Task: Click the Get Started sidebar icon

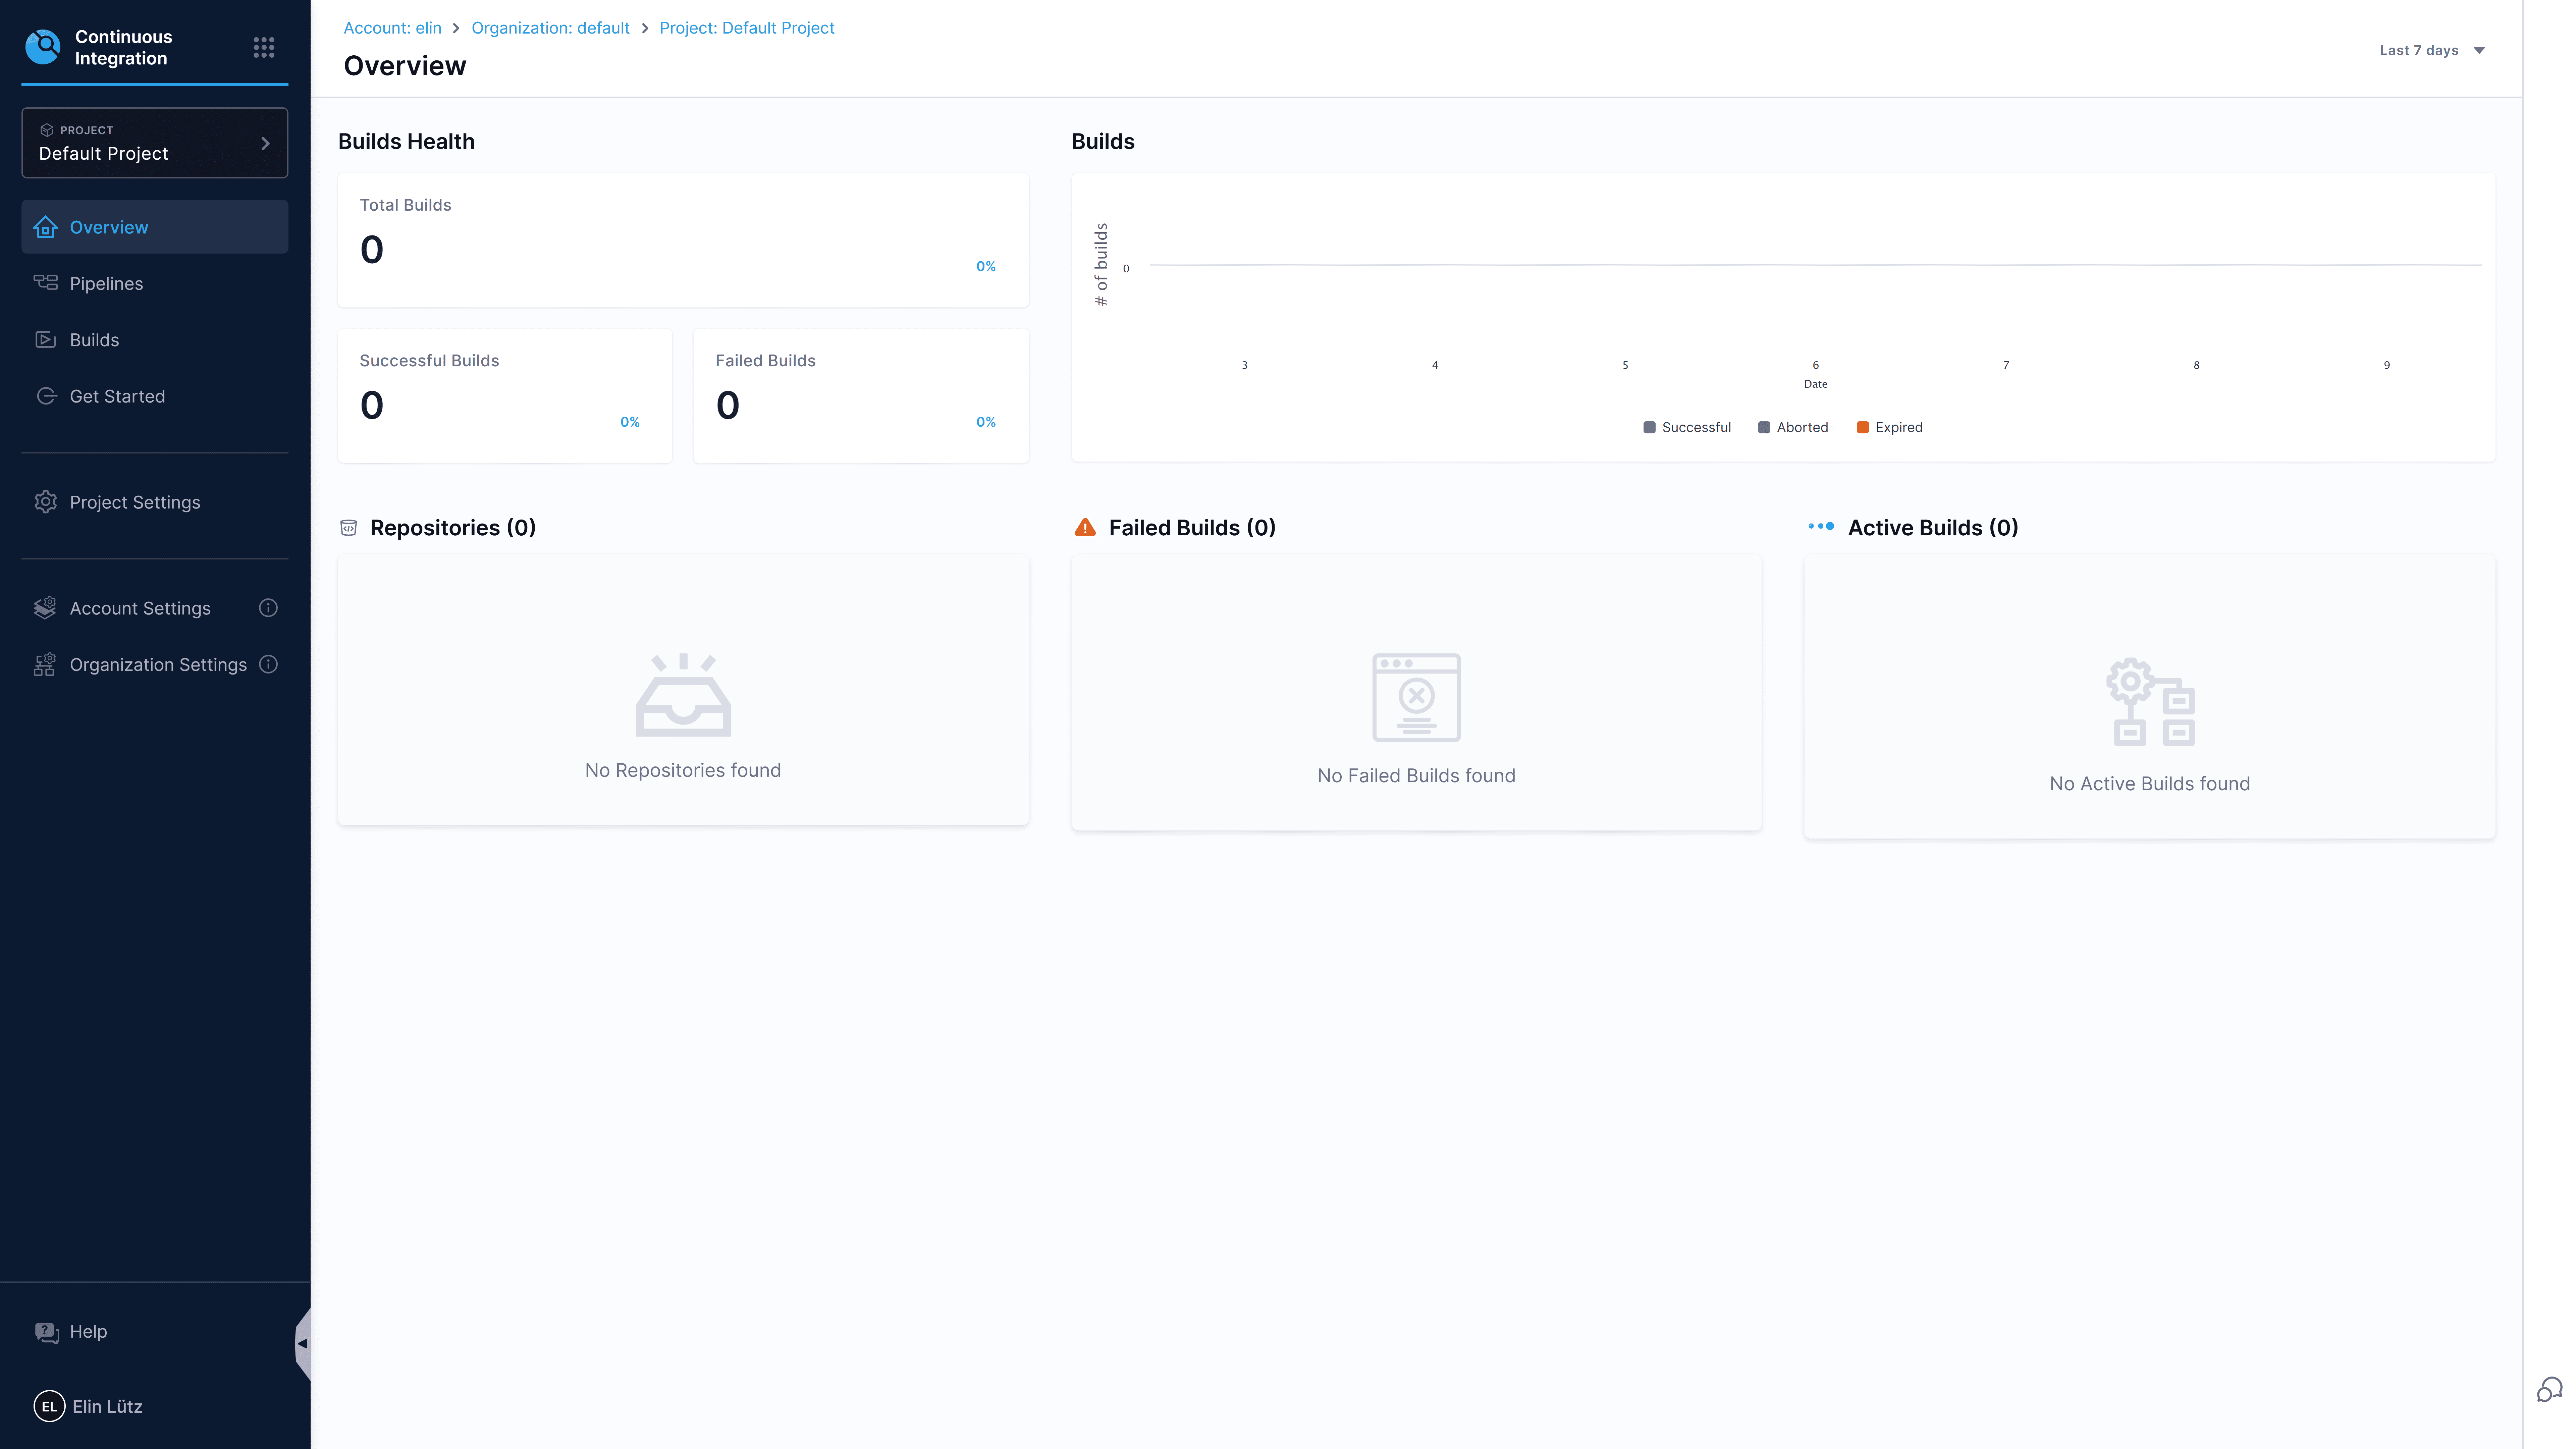Action: (x=46, y=396)
